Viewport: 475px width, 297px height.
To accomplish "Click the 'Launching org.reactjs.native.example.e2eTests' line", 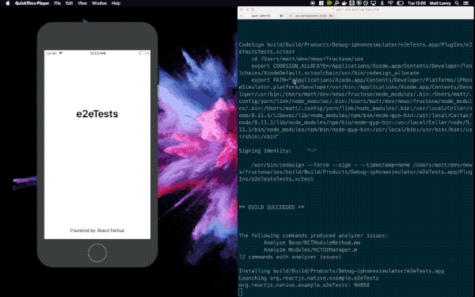I will pos(309,278).
